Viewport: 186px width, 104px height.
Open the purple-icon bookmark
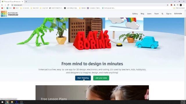[94, 8]
